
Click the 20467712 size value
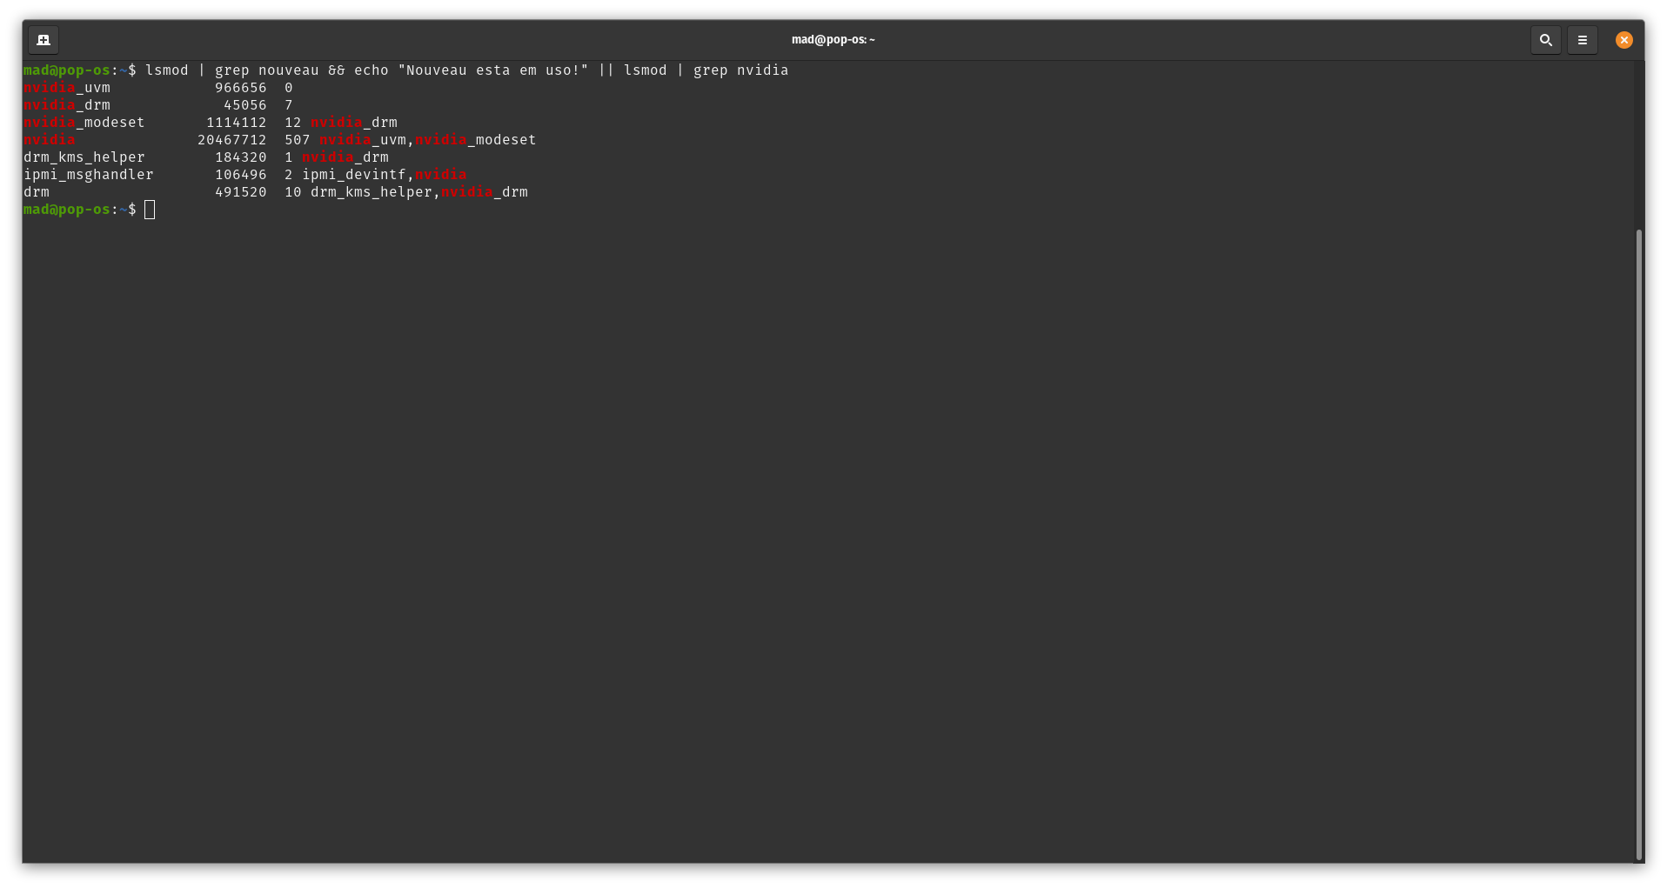coord(232,140)
